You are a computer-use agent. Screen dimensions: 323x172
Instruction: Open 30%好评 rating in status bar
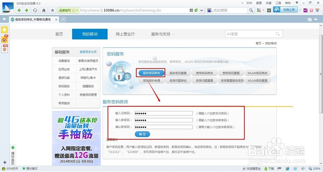pyautogui.click(x=10, y=169)
